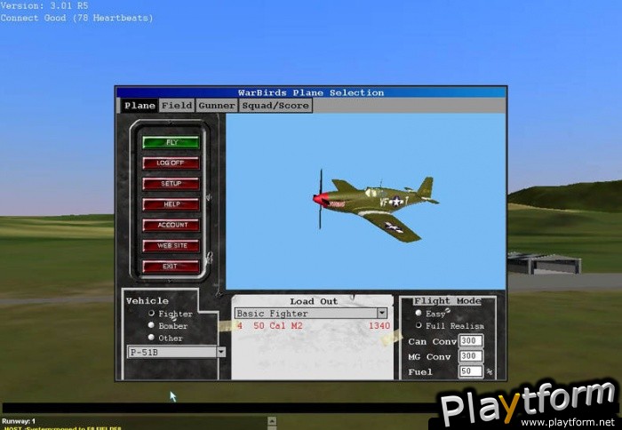Select Easy flight mode

click(x=419, y=313)
